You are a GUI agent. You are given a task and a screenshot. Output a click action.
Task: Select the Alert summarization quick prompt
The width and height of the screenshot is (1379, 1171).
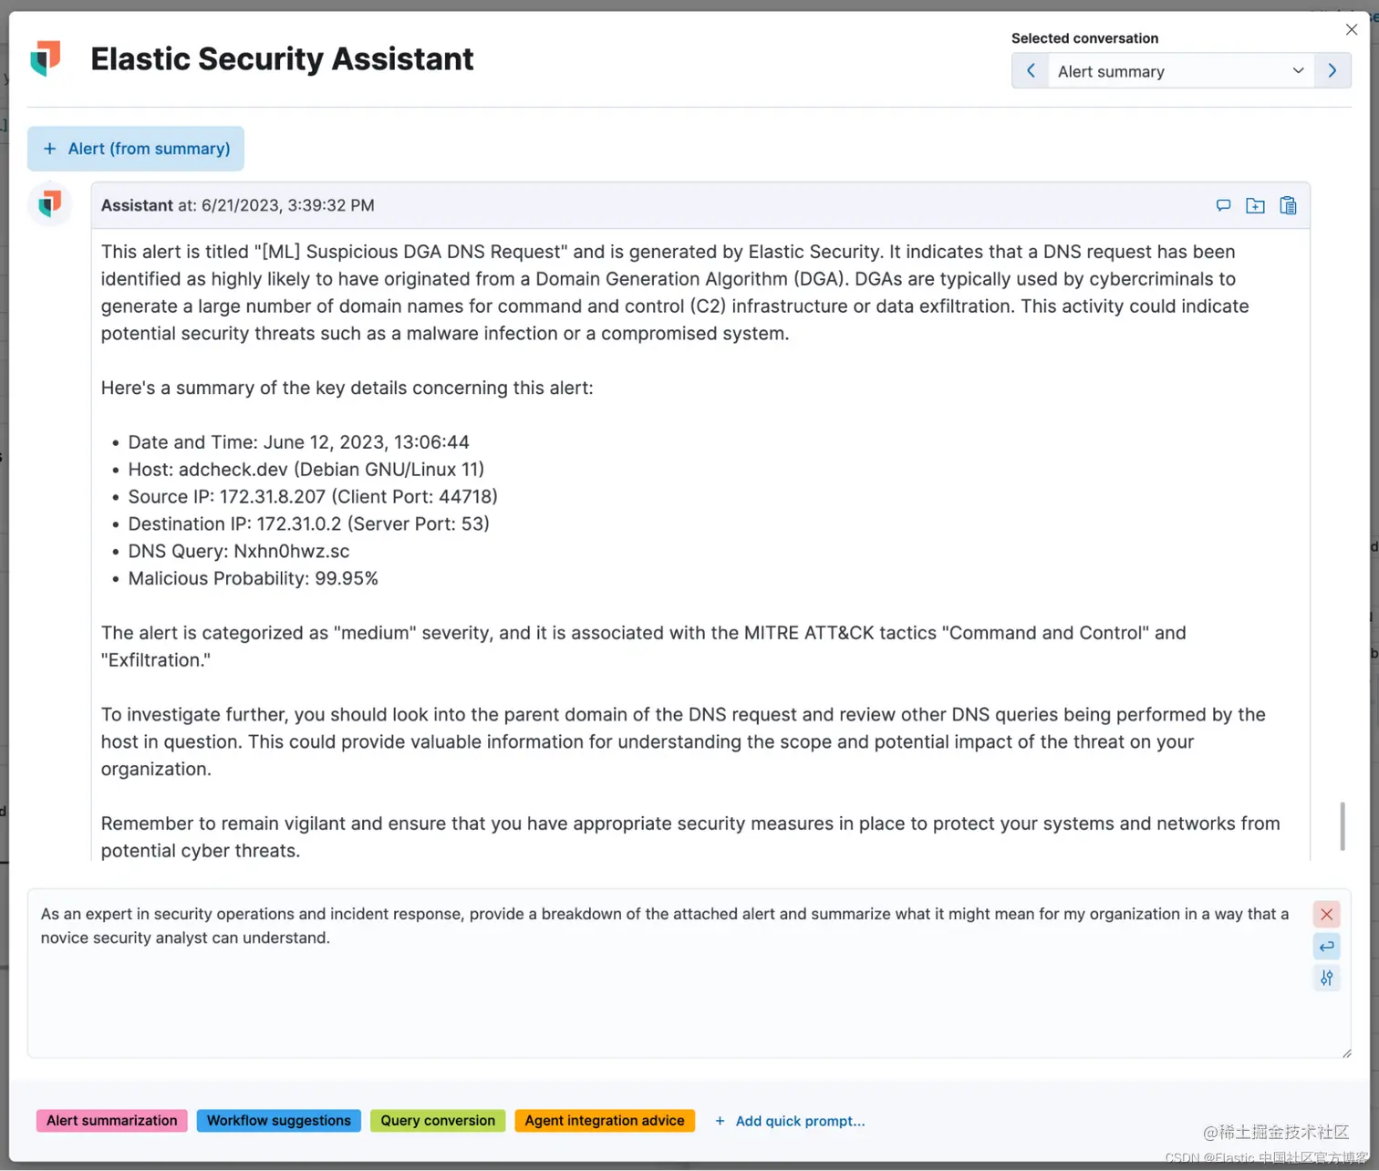coord(112,1121)
